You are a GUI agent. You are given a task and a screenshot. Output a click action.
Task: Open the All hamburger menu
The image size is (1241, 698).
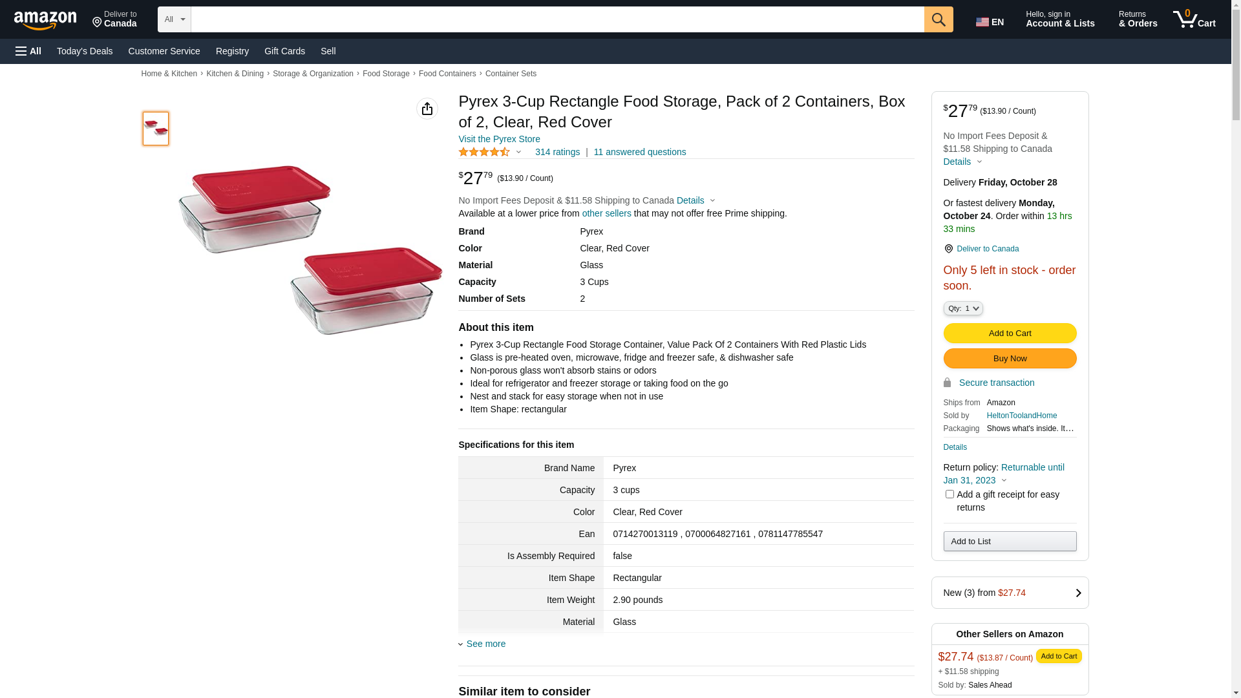click(28, 51)
